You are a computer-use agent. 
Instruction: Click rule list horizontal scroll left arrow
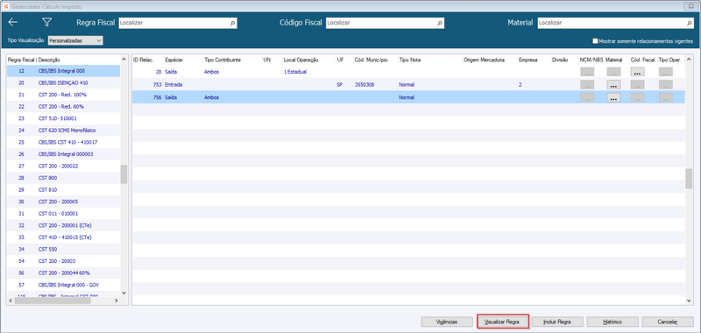click(11, 301)
